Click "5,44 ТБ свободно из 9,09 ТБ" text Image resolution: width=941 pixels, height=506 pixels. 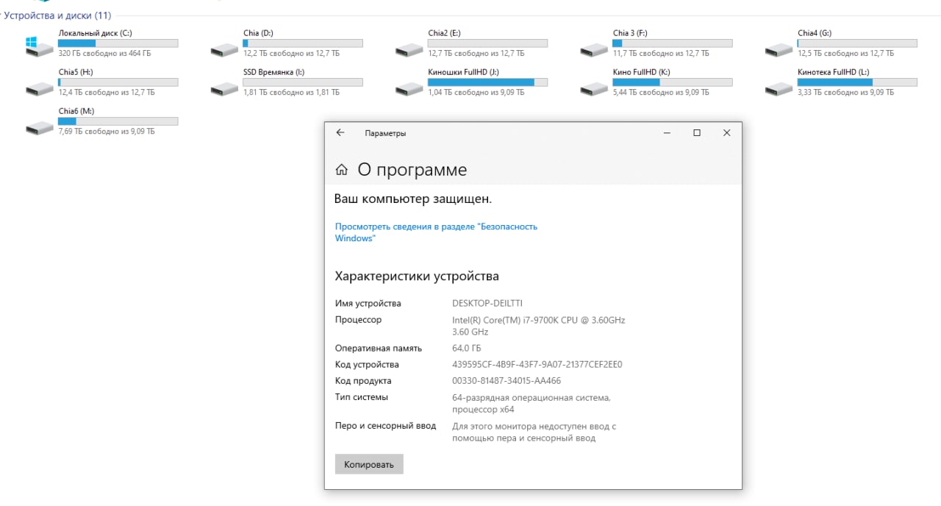pyautogui.click(x=661, y=93)
